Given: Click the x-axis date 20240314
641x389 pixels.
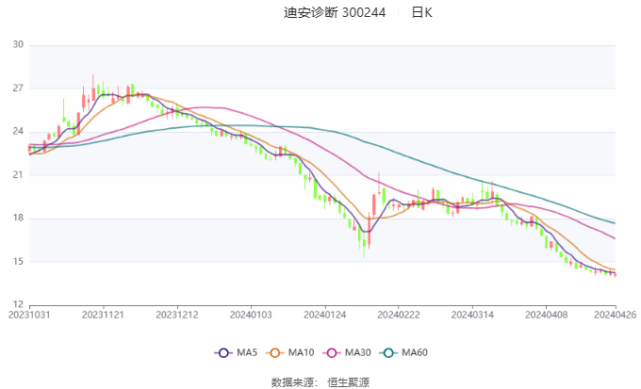Looking at the screenshot, I should (x=472, y=315).
